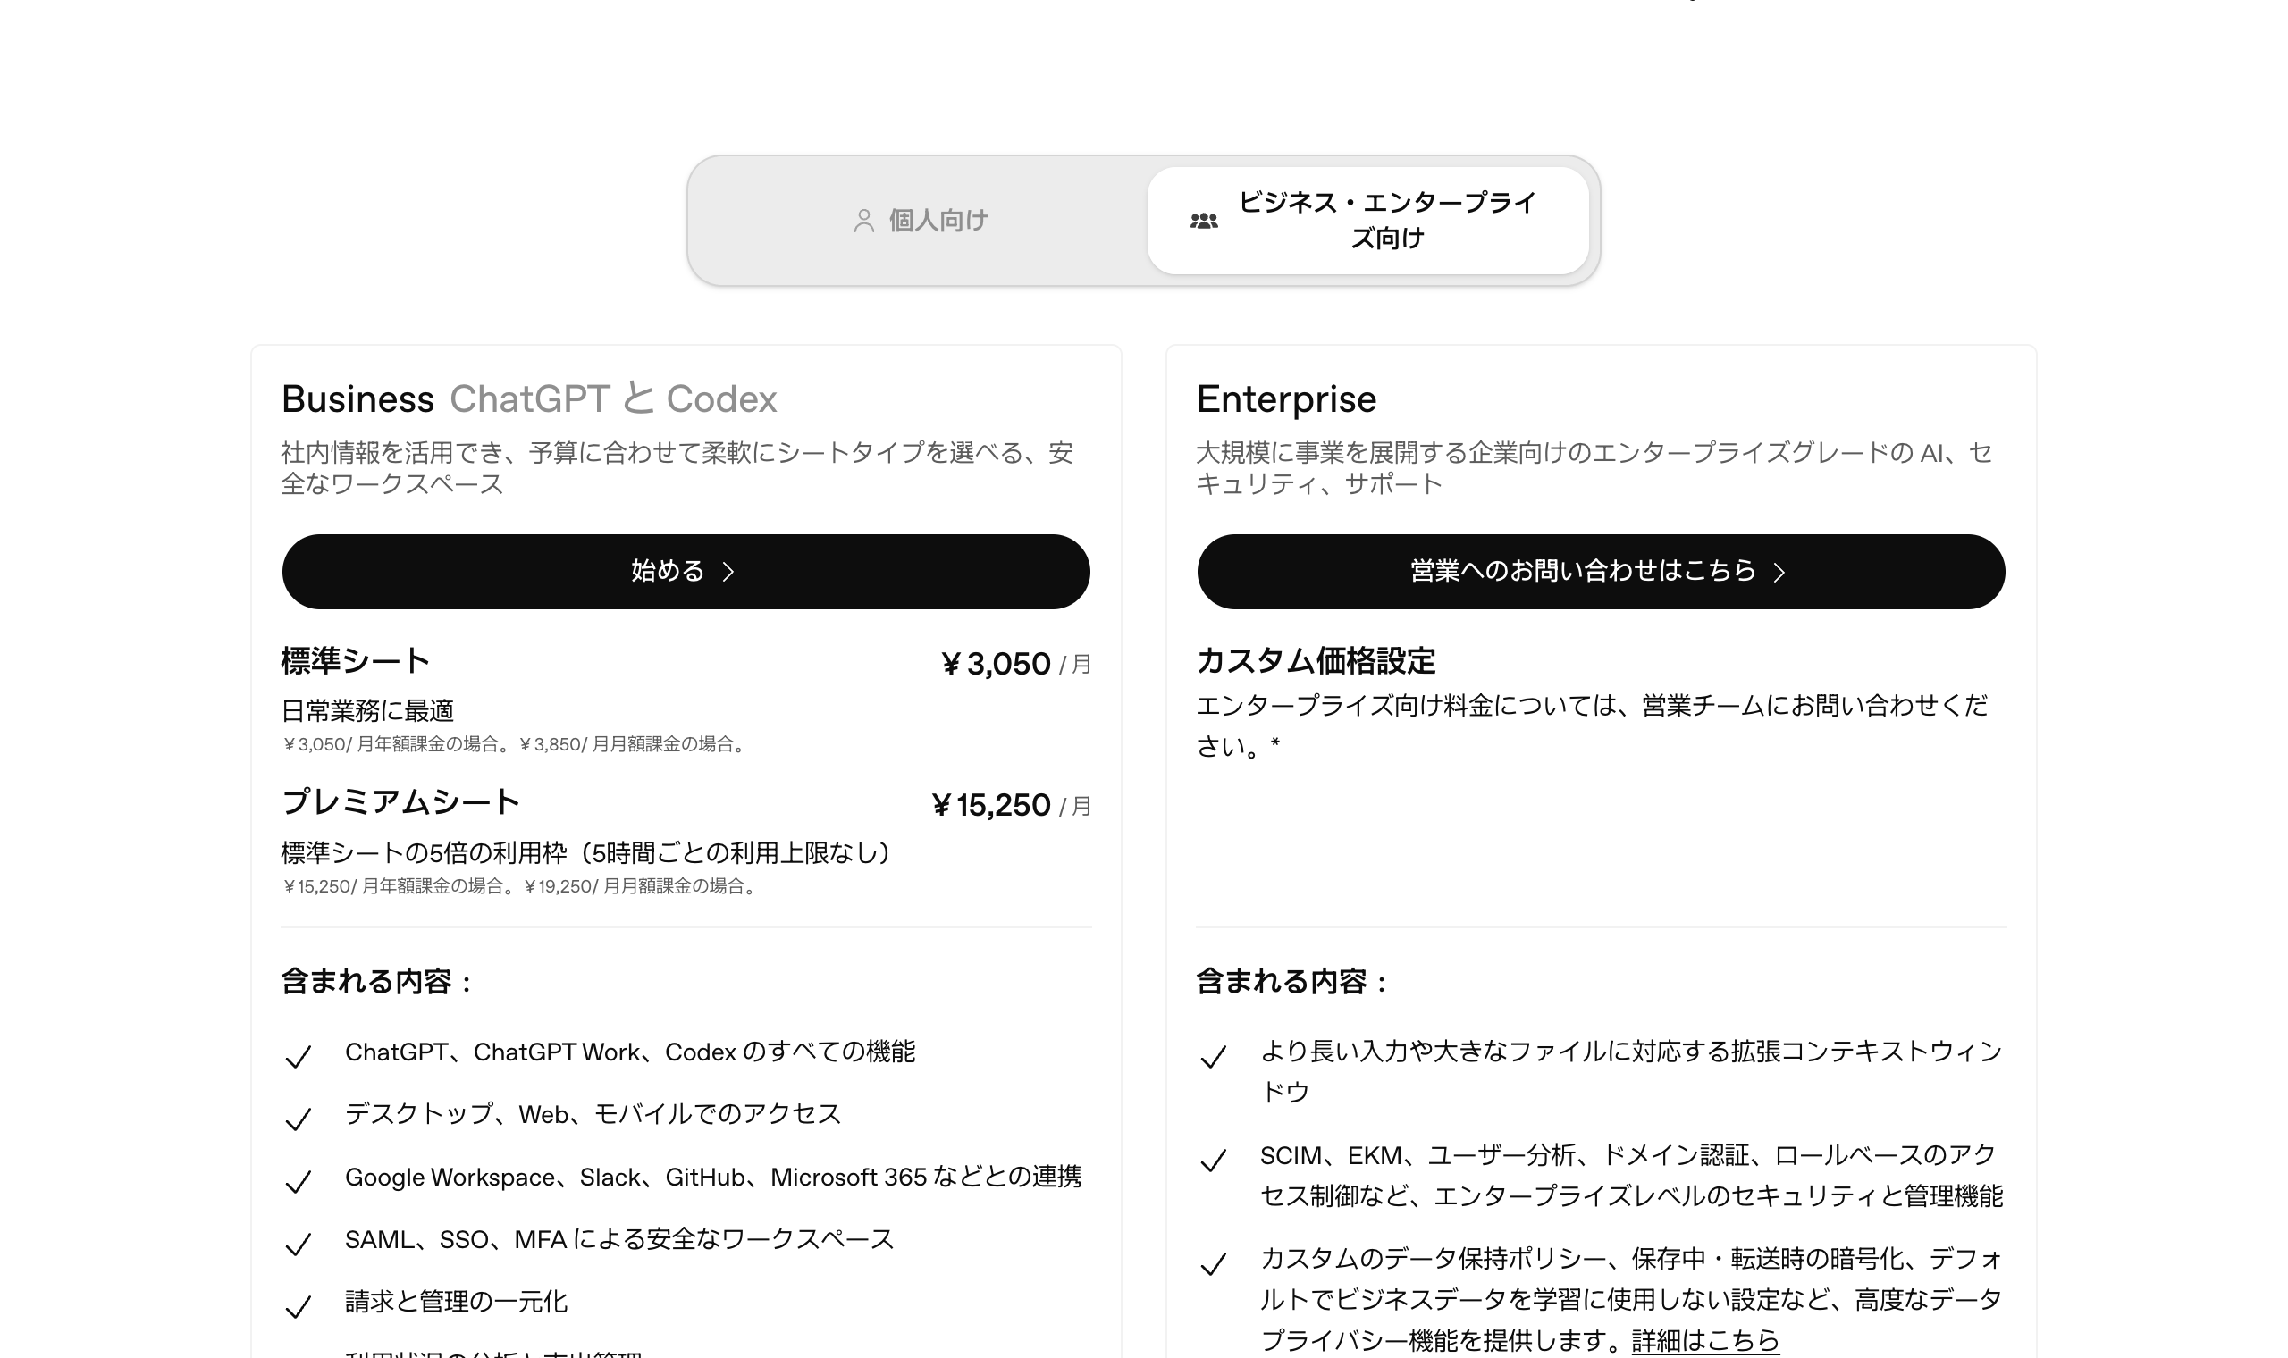Click the 含まれる内容 heading in the Enterprise card
Viewport: 2288px width, 1358px height.
pos(1292,982)
